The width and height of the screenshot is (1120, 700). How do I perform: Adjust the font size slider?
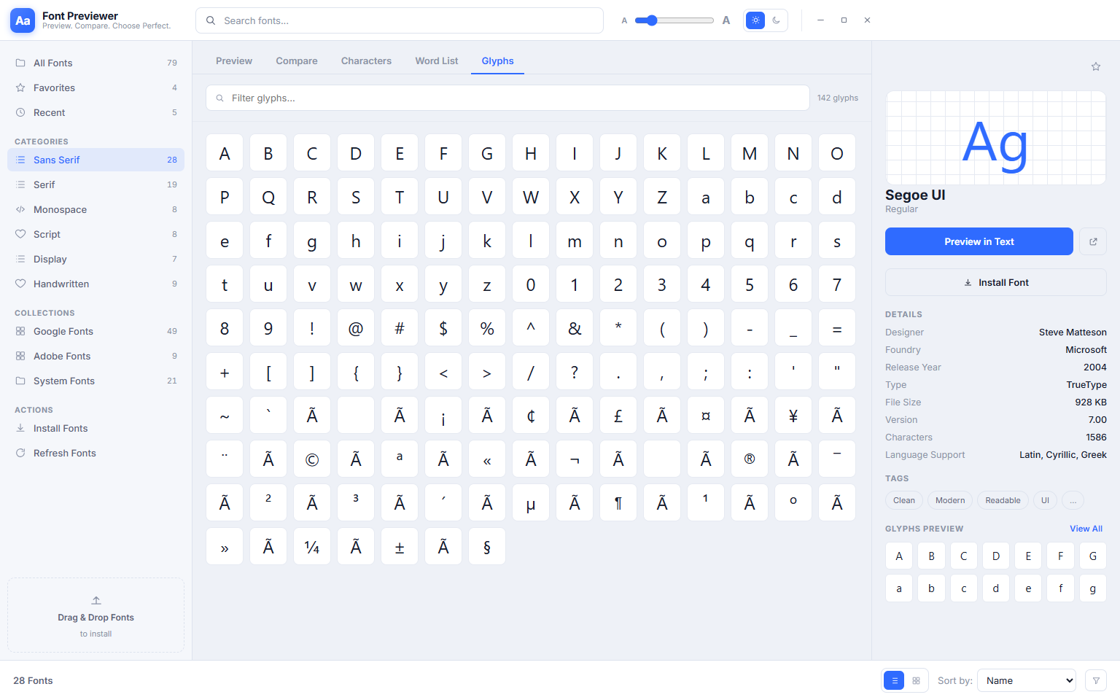674,20
